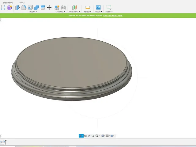The image size is (196, 147).
Task: Click the Viewports layout icon
Action: (112, 136)
